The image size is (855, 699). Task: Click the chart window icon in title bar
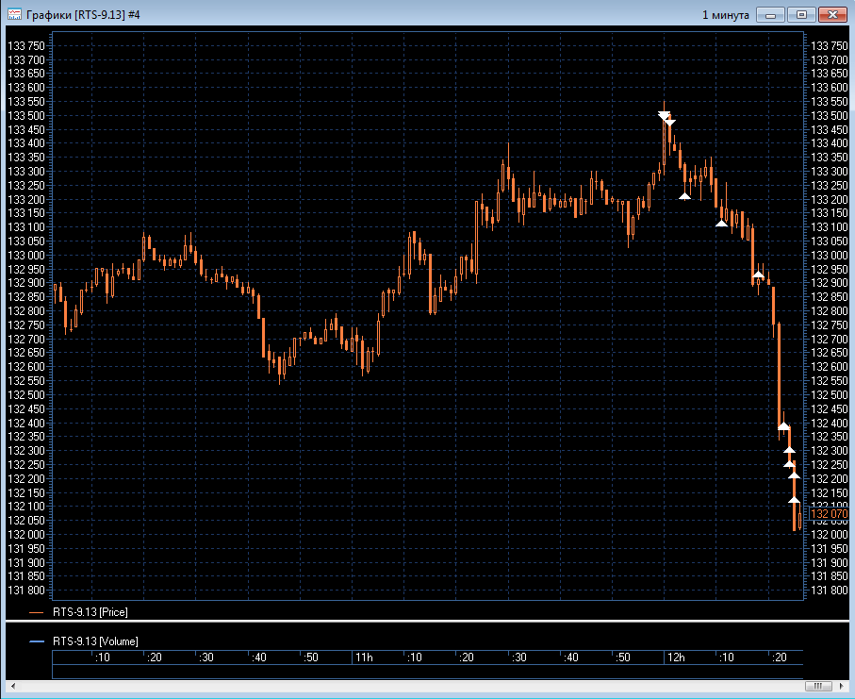14,14
